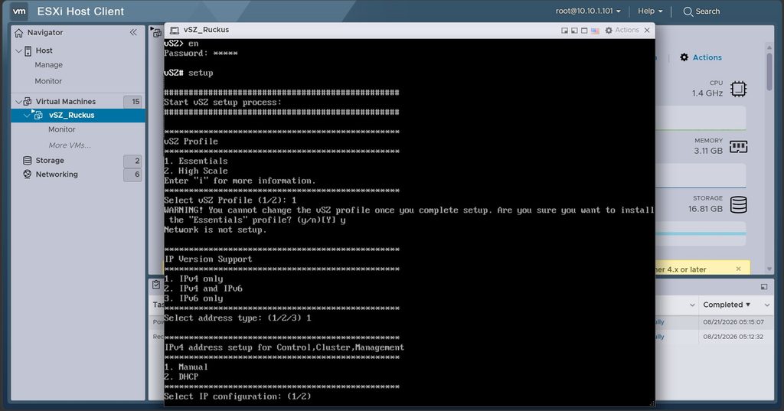This screenshot has width=784, height=411.
Task: Open the Help dropdown menu
Action: (650, 11)
